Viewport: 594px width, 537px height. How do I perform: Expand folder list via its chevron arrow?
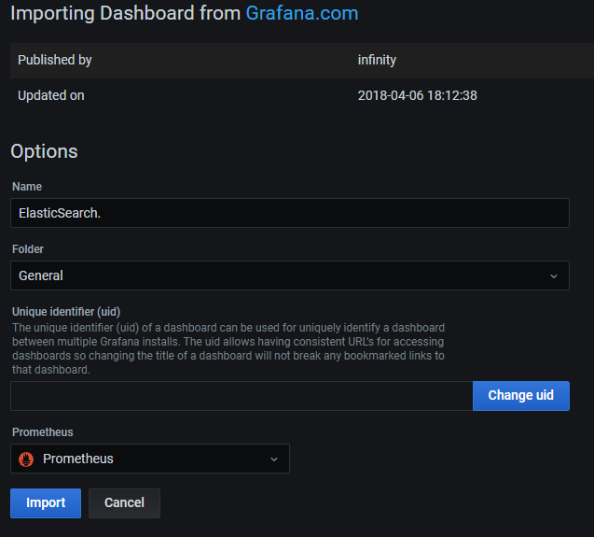click(554, 276)
